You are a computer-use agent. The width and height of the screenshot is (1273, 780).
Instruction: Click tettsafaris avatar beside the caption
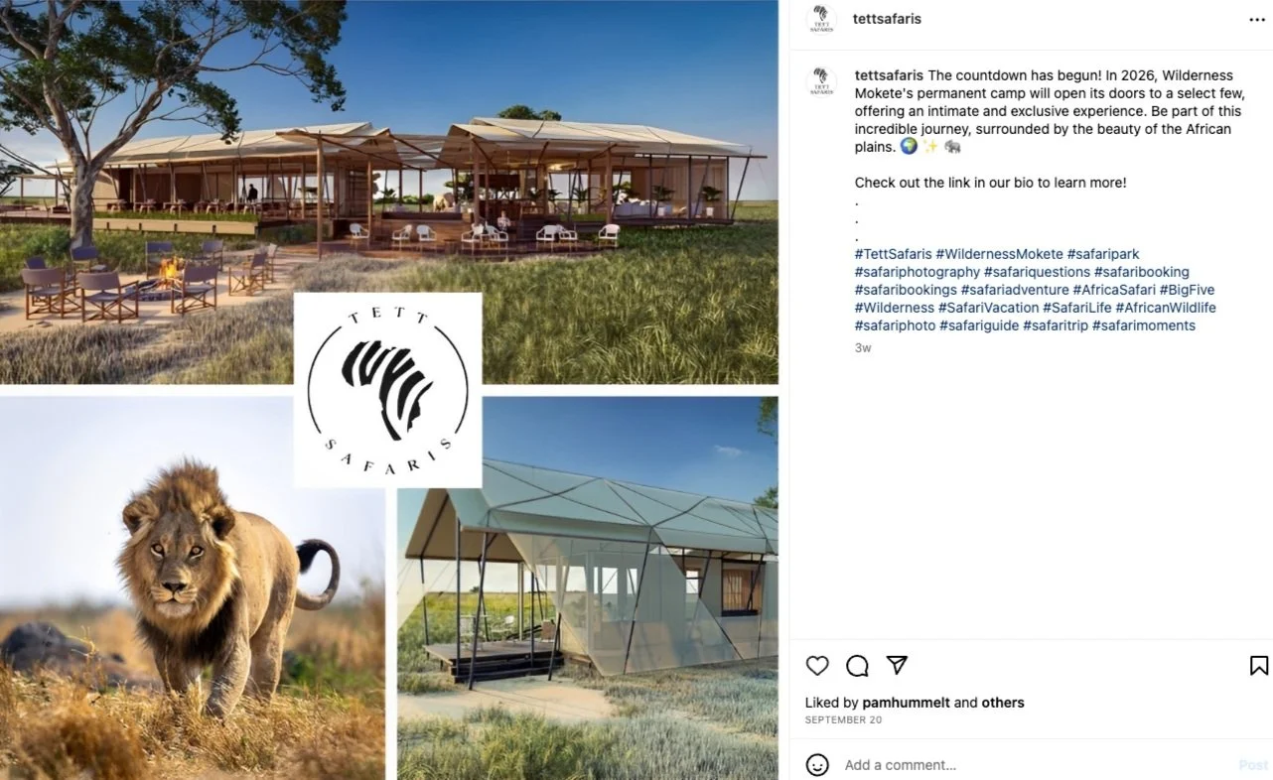821,81
